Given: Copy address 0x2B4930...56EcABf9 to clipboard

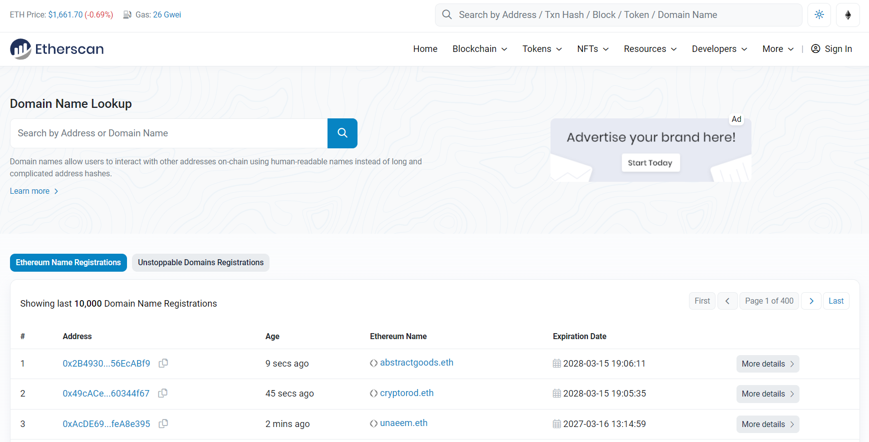Looking at the screenshot, I should click(x=163, y=364).
